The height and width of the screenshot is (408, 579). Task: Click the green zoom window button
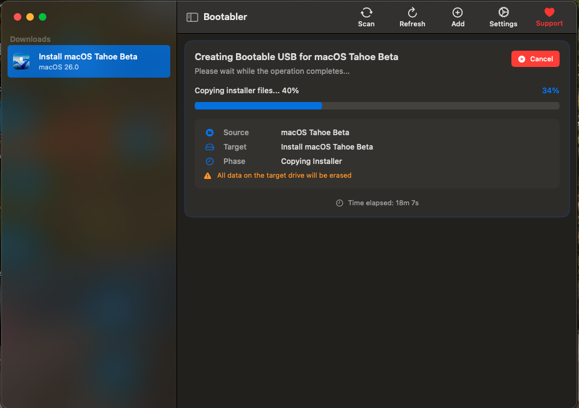[43, 17]
